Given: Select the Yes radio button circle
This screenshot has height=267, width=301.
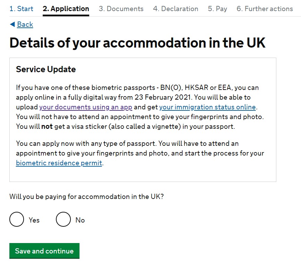Looking at the screenshot, I should coord(17,219).
